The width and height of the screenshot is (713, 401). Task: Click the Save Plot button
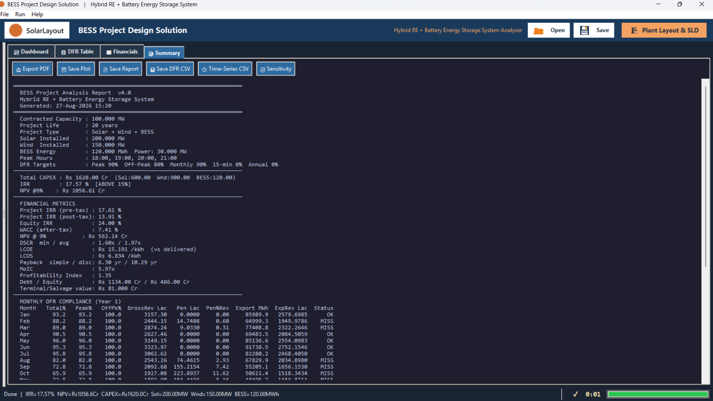[76, 69]
